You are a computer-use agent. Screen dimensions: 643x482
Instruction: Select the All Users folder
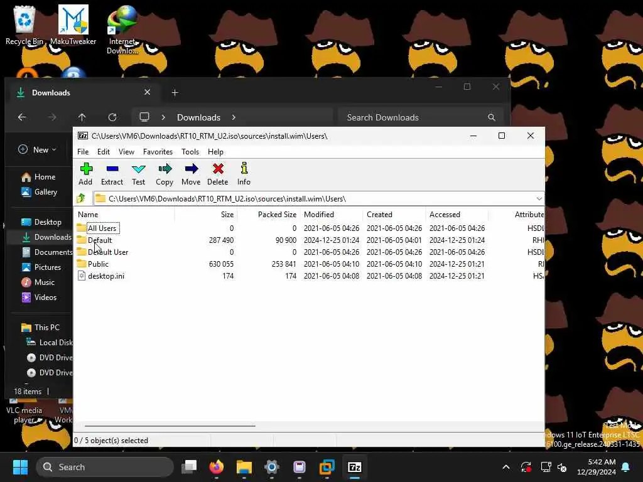[102, 228]
